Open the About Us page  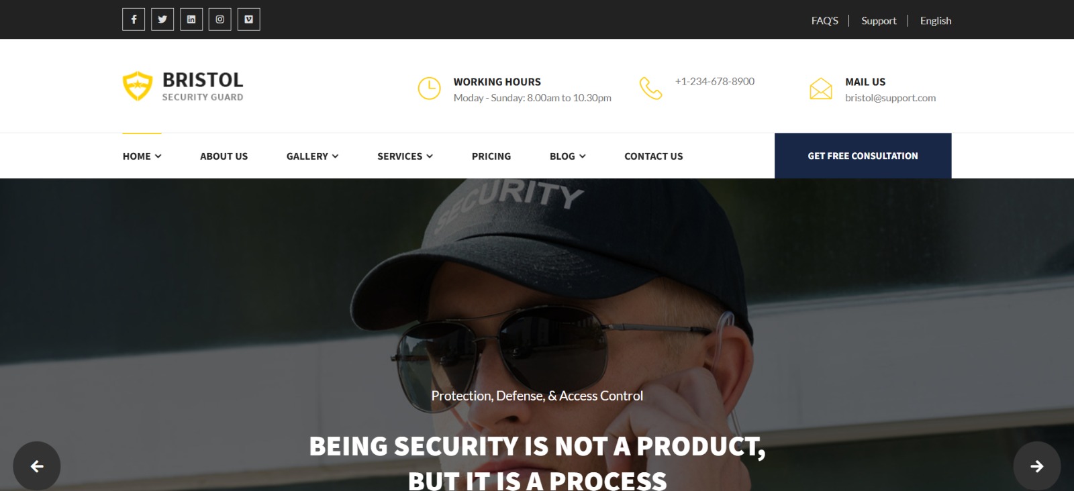pyautogui.click(x=224, y=156)
